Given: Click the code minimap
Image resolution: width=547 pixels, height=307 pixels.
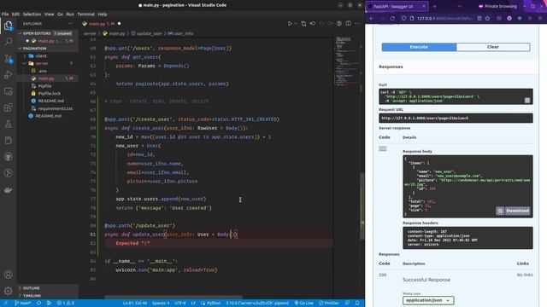Looking at the screenshot, I should click(x=346, y=61).
